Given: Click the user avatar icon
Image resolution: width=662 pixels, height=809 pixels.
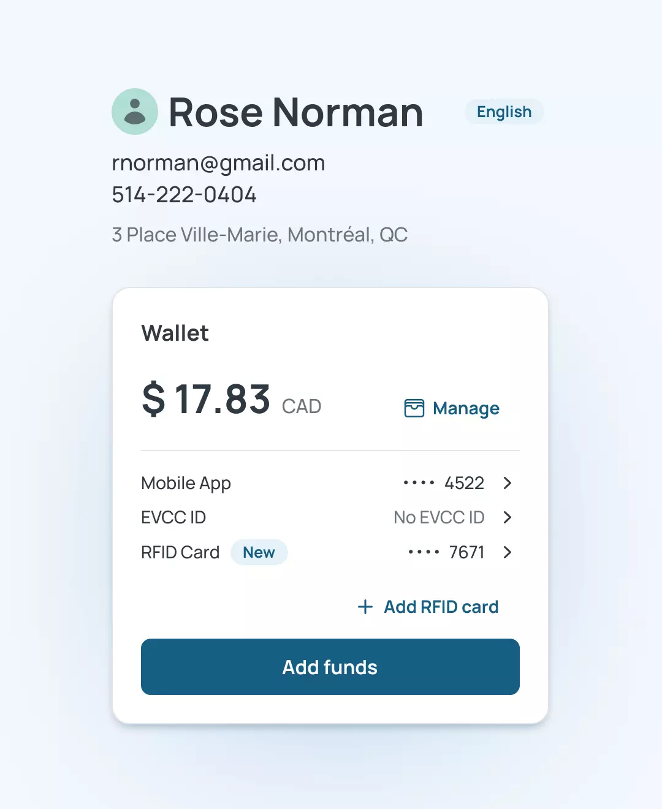Looking at the screenshot, I should coord(135,112).
